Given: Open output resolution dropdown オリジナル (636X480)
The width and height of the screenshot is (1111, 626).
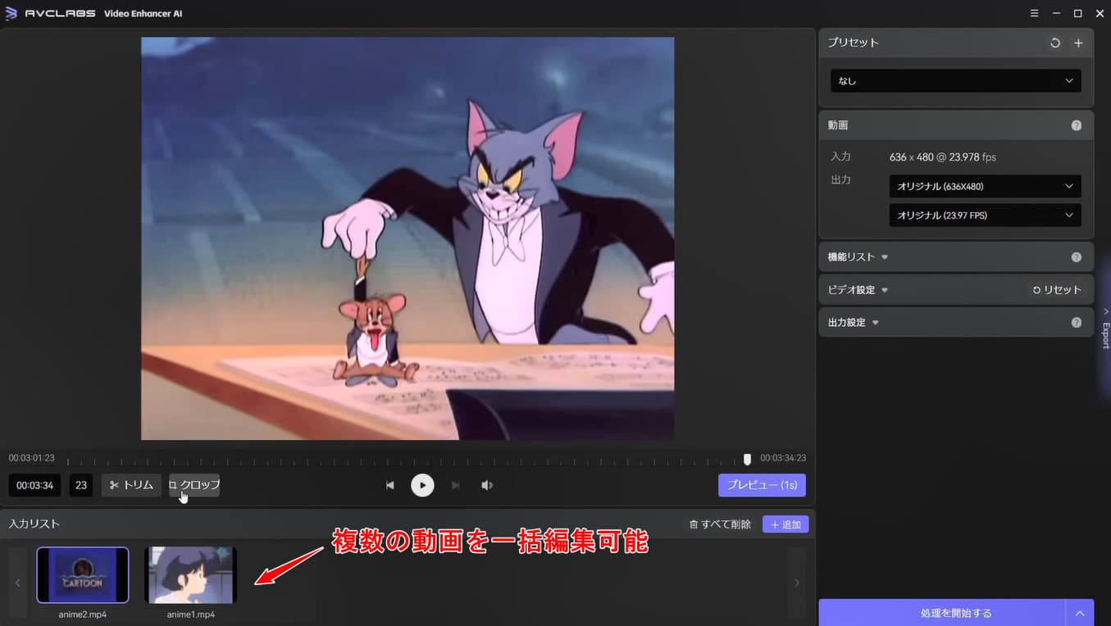Looking at the screenshot, I should click(x=985, y=186).
